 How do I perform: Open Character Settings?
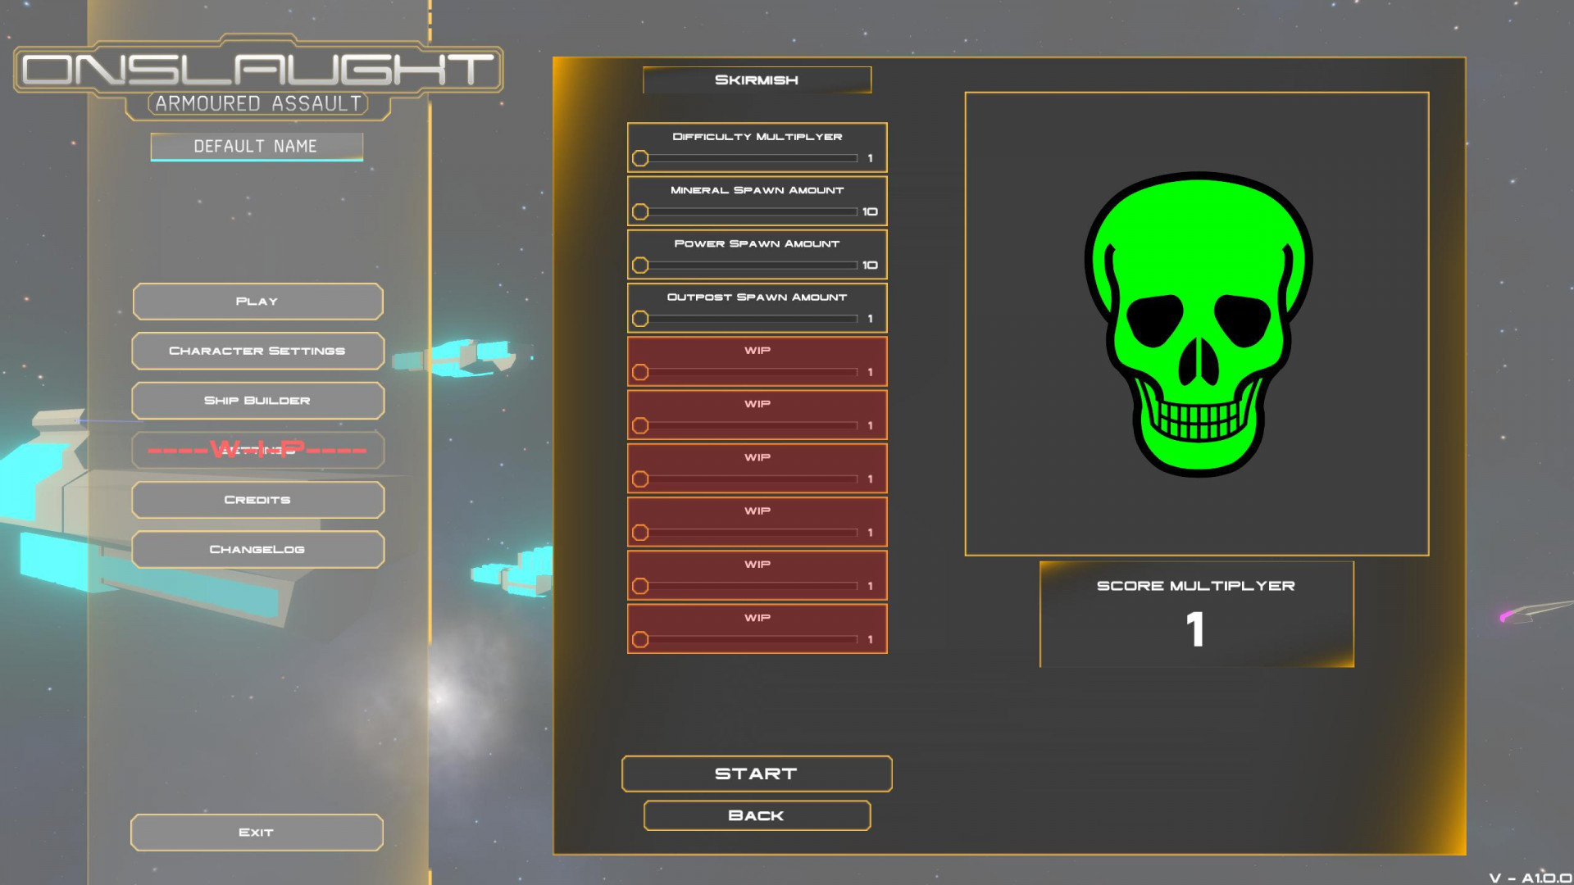(x=257, y=351)
